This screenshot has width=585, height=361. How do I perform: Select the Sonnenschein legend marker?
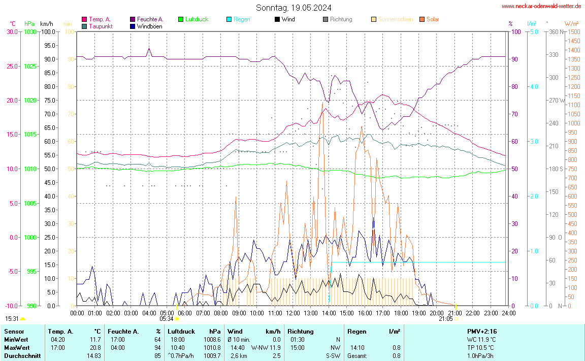point(374,19)
